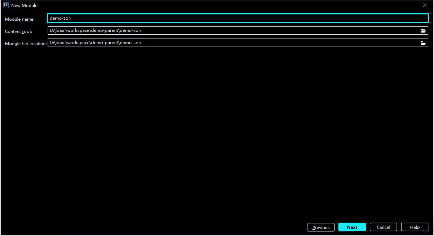This screenshot has height=236, width=434.
Task: Close the New Module dialog window
Action: [425, 5]
